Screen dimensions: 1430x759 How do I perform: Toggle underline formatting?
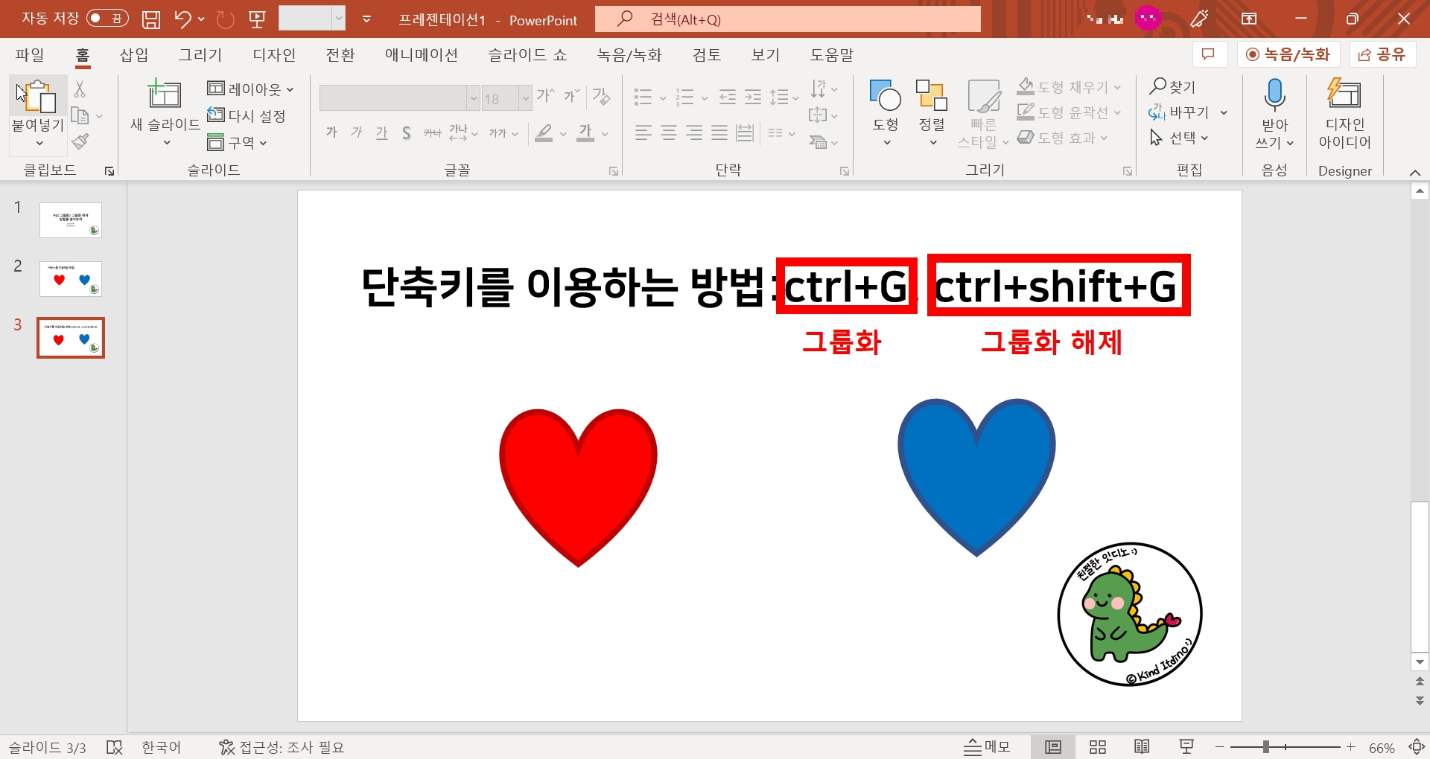coord(382,133)
